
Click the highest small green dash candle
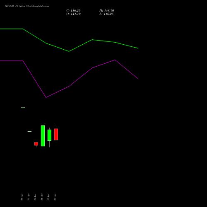pos(23,108)
